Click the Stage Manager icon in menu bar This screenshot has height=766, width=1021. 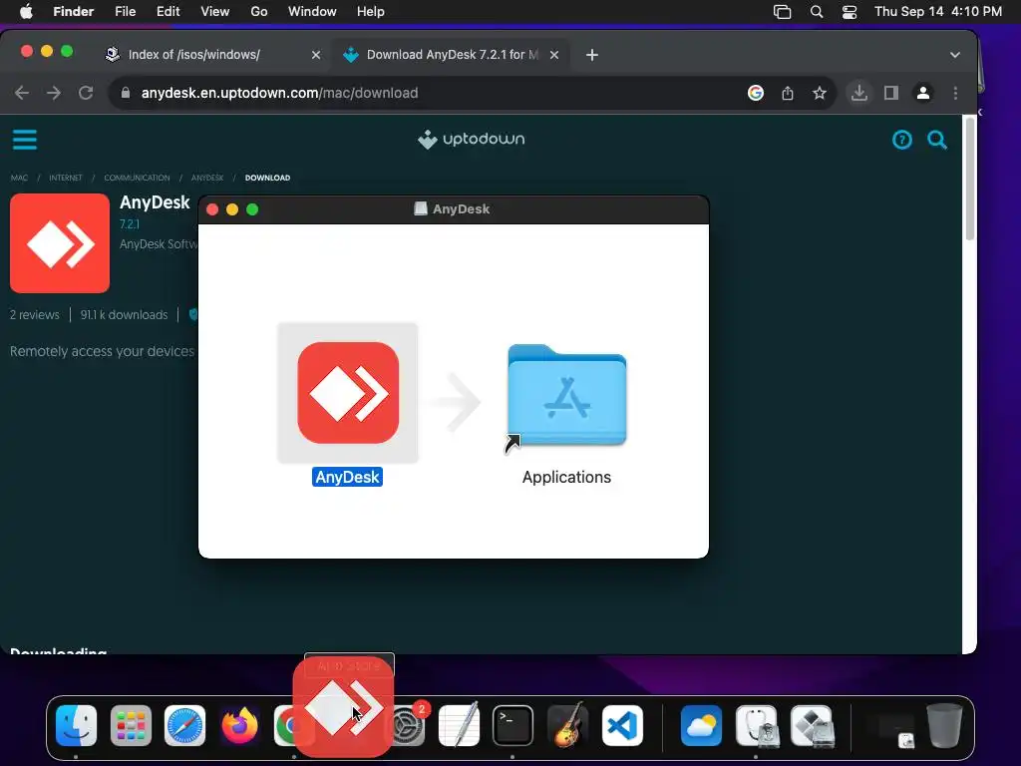pos(782,12)
